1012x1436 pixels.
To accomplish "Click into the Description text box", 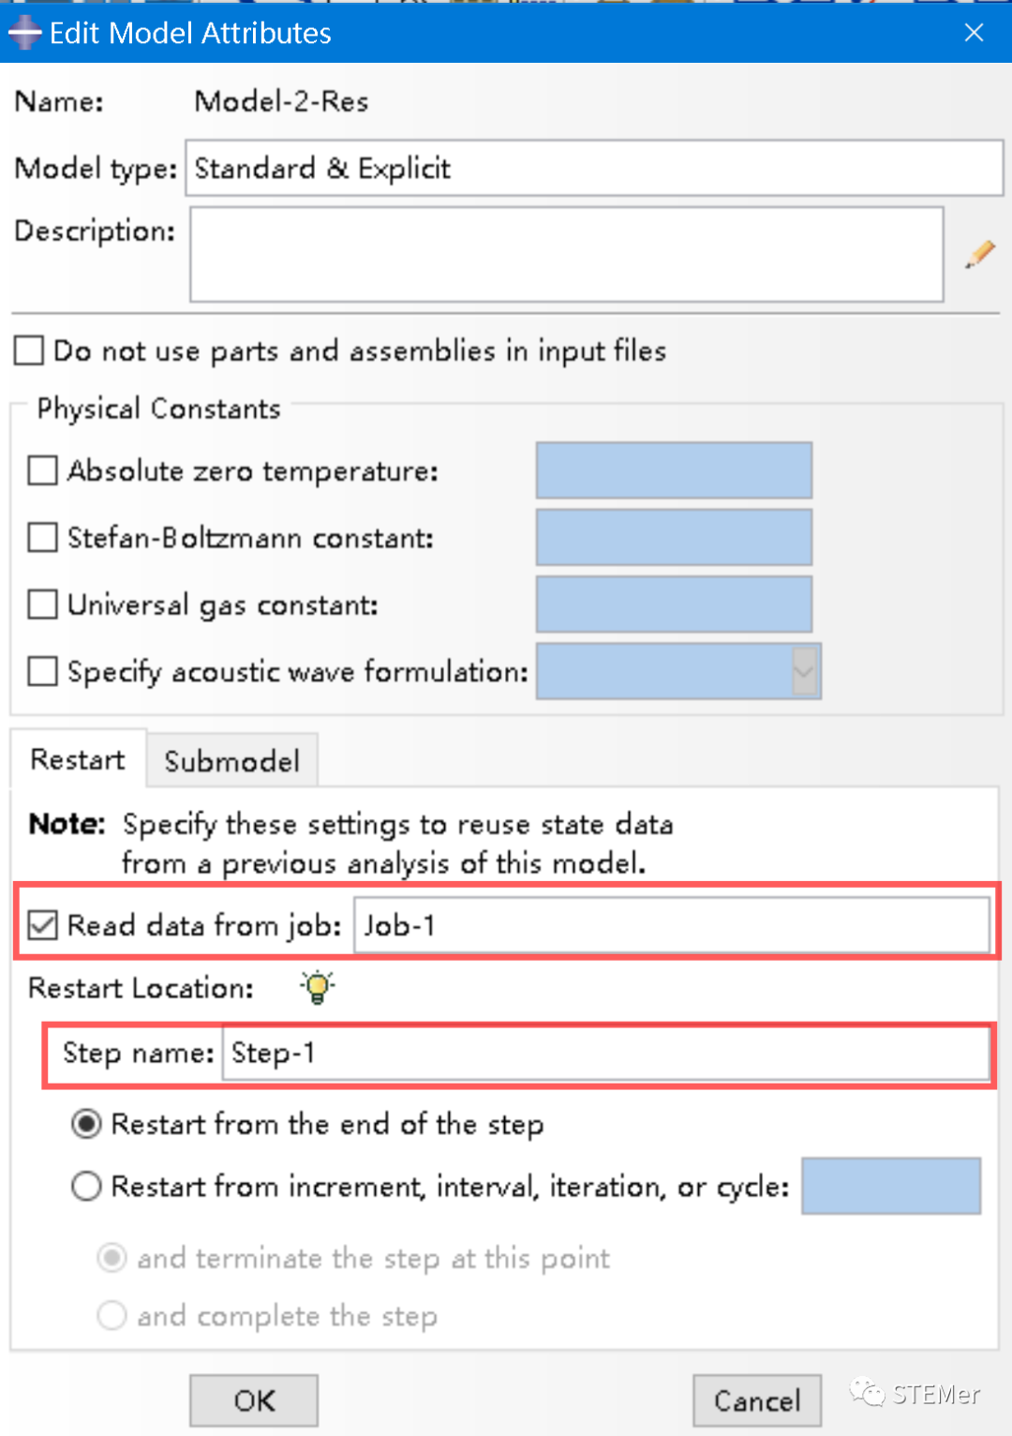I will (566, 254).
